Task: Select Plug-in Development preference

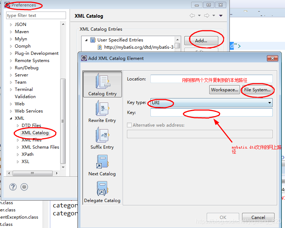Action: 36,53
